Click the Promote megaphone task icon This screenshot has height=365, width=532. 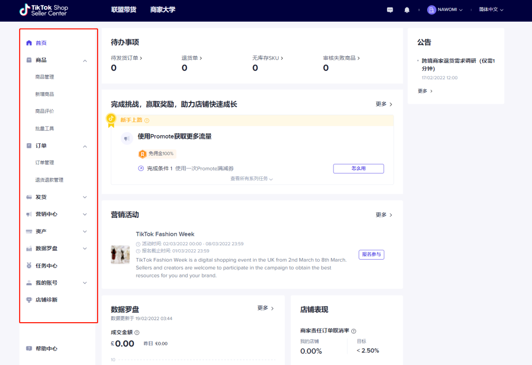point(127,138)
